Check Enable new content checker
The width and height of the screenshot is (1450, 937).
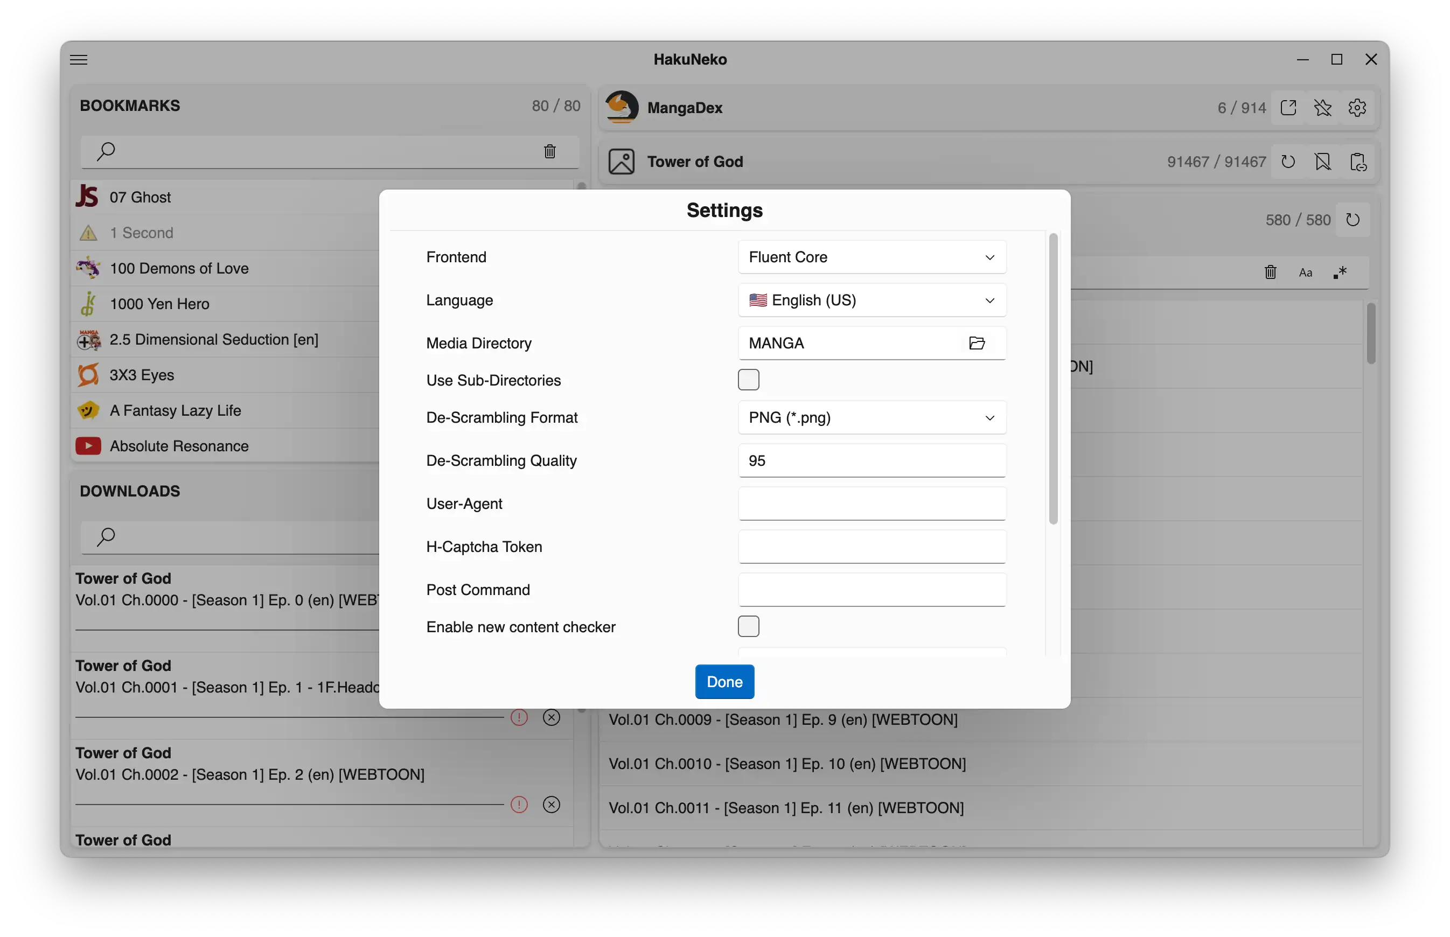[x=748, y=626]
